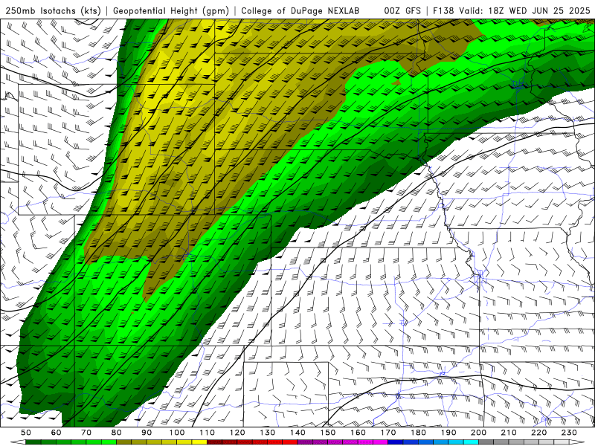Screen dimensions: 595x446
Task: Click the "Geopotential Height (gpm)" header label
Action: click(x=171, y=11)
